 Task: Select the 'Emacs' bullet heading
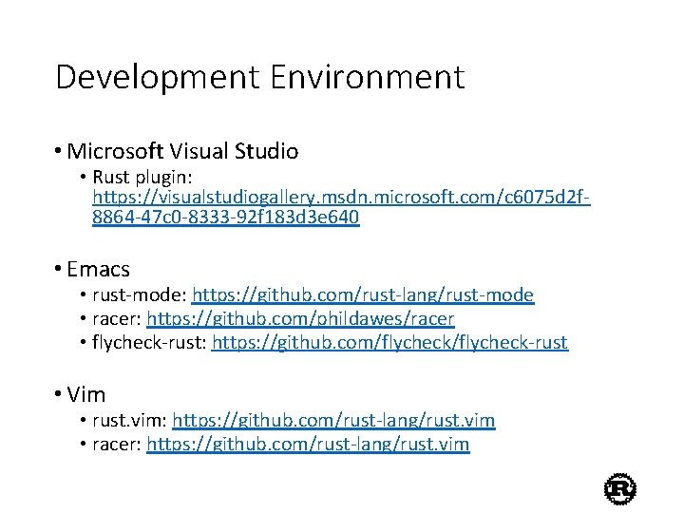pos(98,269)
